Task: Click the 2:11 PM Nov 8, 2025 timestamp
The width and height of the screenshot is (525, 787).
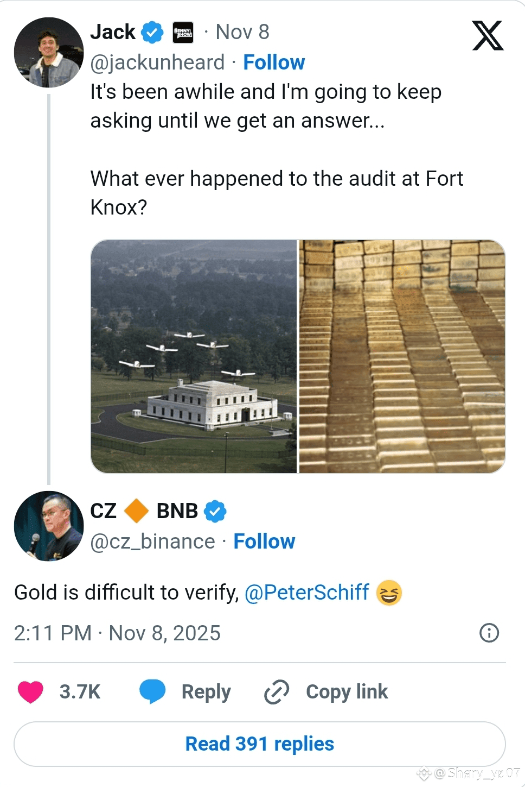Action: pyautogui.click(x=117, y=633)
